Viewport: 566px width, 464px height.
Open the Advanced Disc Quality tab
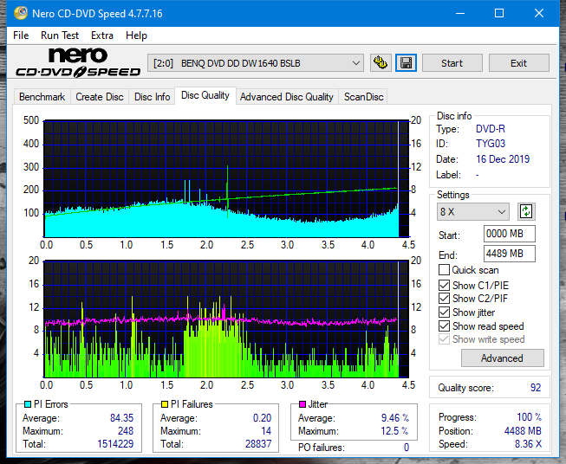click(x=287, y=97)
